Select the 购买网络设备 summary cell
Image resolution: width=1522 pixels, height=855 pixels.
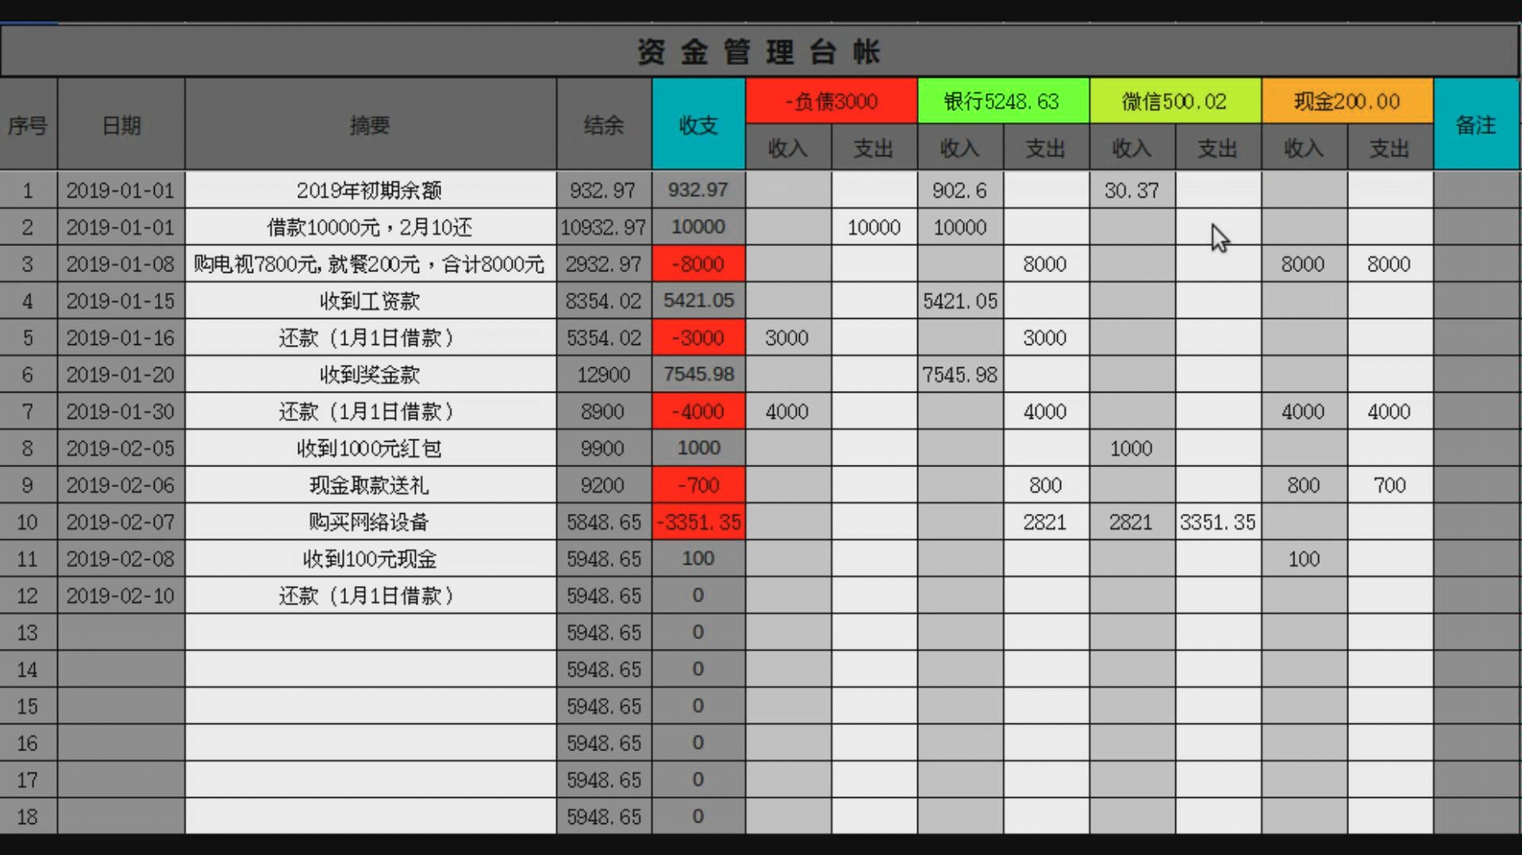371,522
